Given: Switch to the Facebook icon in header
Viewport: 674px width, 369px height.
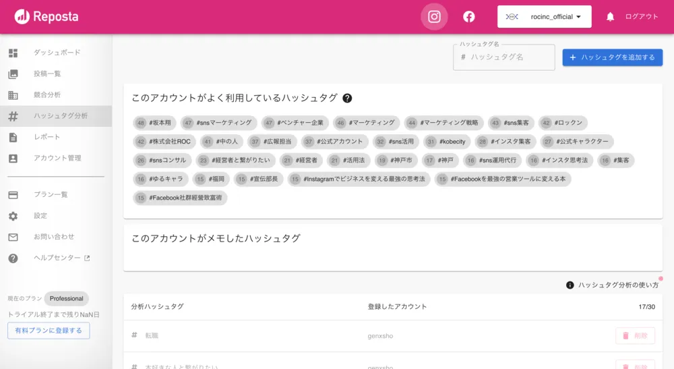Looking at the screenshot, I should pyautogui.click(x=469, y=17).
